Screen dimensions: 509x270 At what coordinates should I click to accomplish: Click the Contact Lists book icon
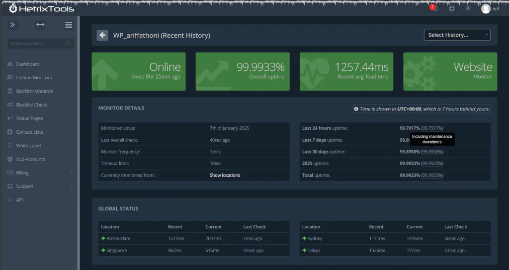click(x=10, y=132)
